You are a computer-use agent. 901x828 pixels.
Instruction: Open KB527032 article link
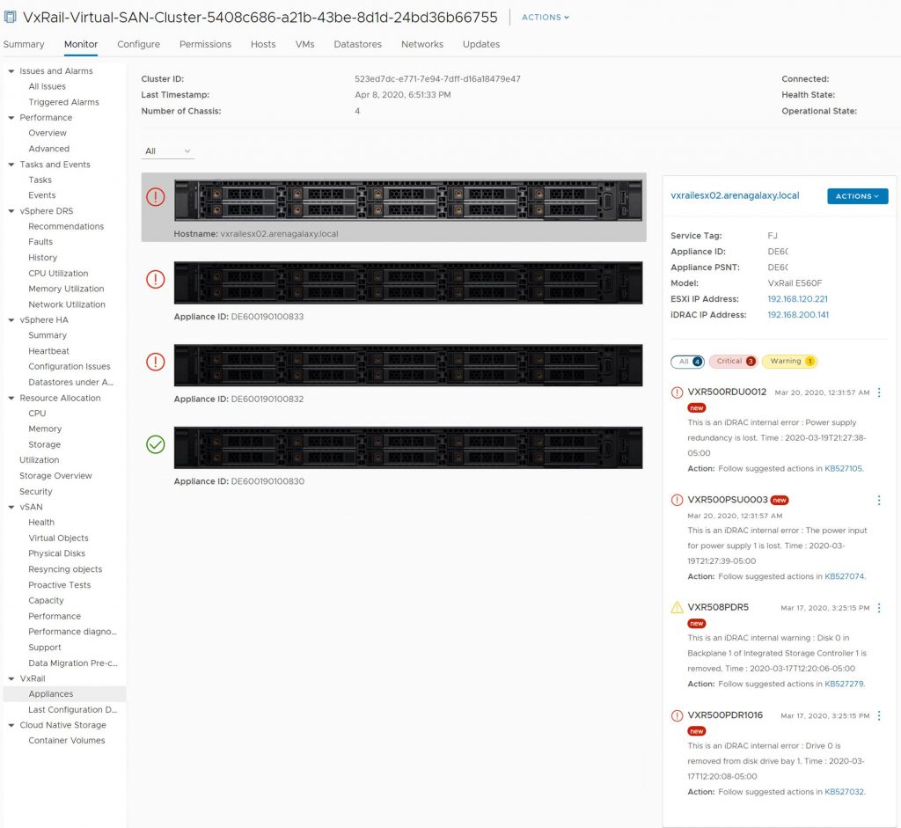pyautogui.click(x=844, y=792)
